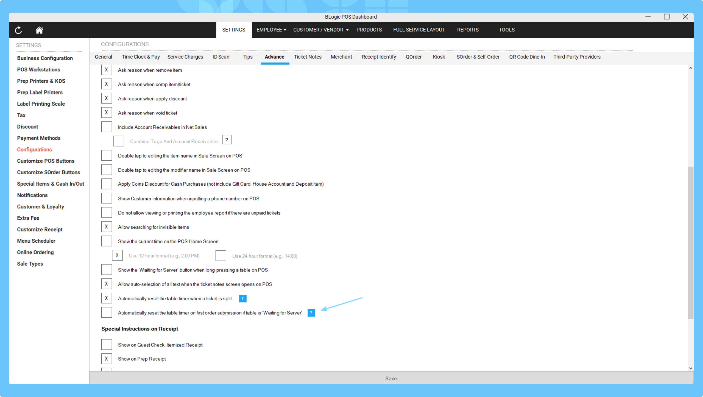Screen dimensions: 703x397
Task: Uncheck Allow searching for invisible items
Action: (107, 227)
